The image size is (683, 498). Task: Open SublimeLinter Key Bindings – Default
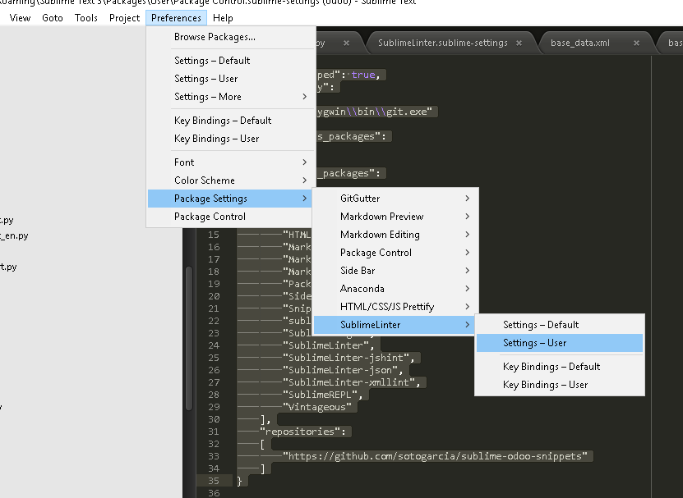tap(559, 367)
